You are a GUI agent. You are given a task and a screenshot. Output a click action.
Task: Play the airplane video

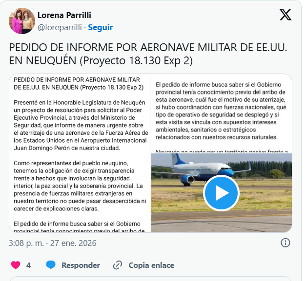(x=221, y=193)
